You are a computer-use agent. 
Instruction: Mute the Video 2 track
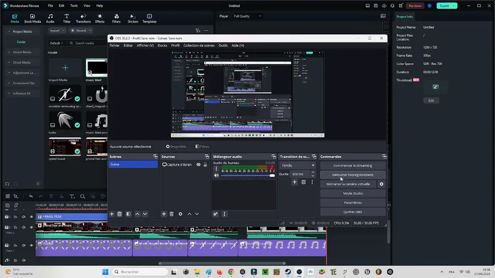pyautogui.click(x=24, y=227)
